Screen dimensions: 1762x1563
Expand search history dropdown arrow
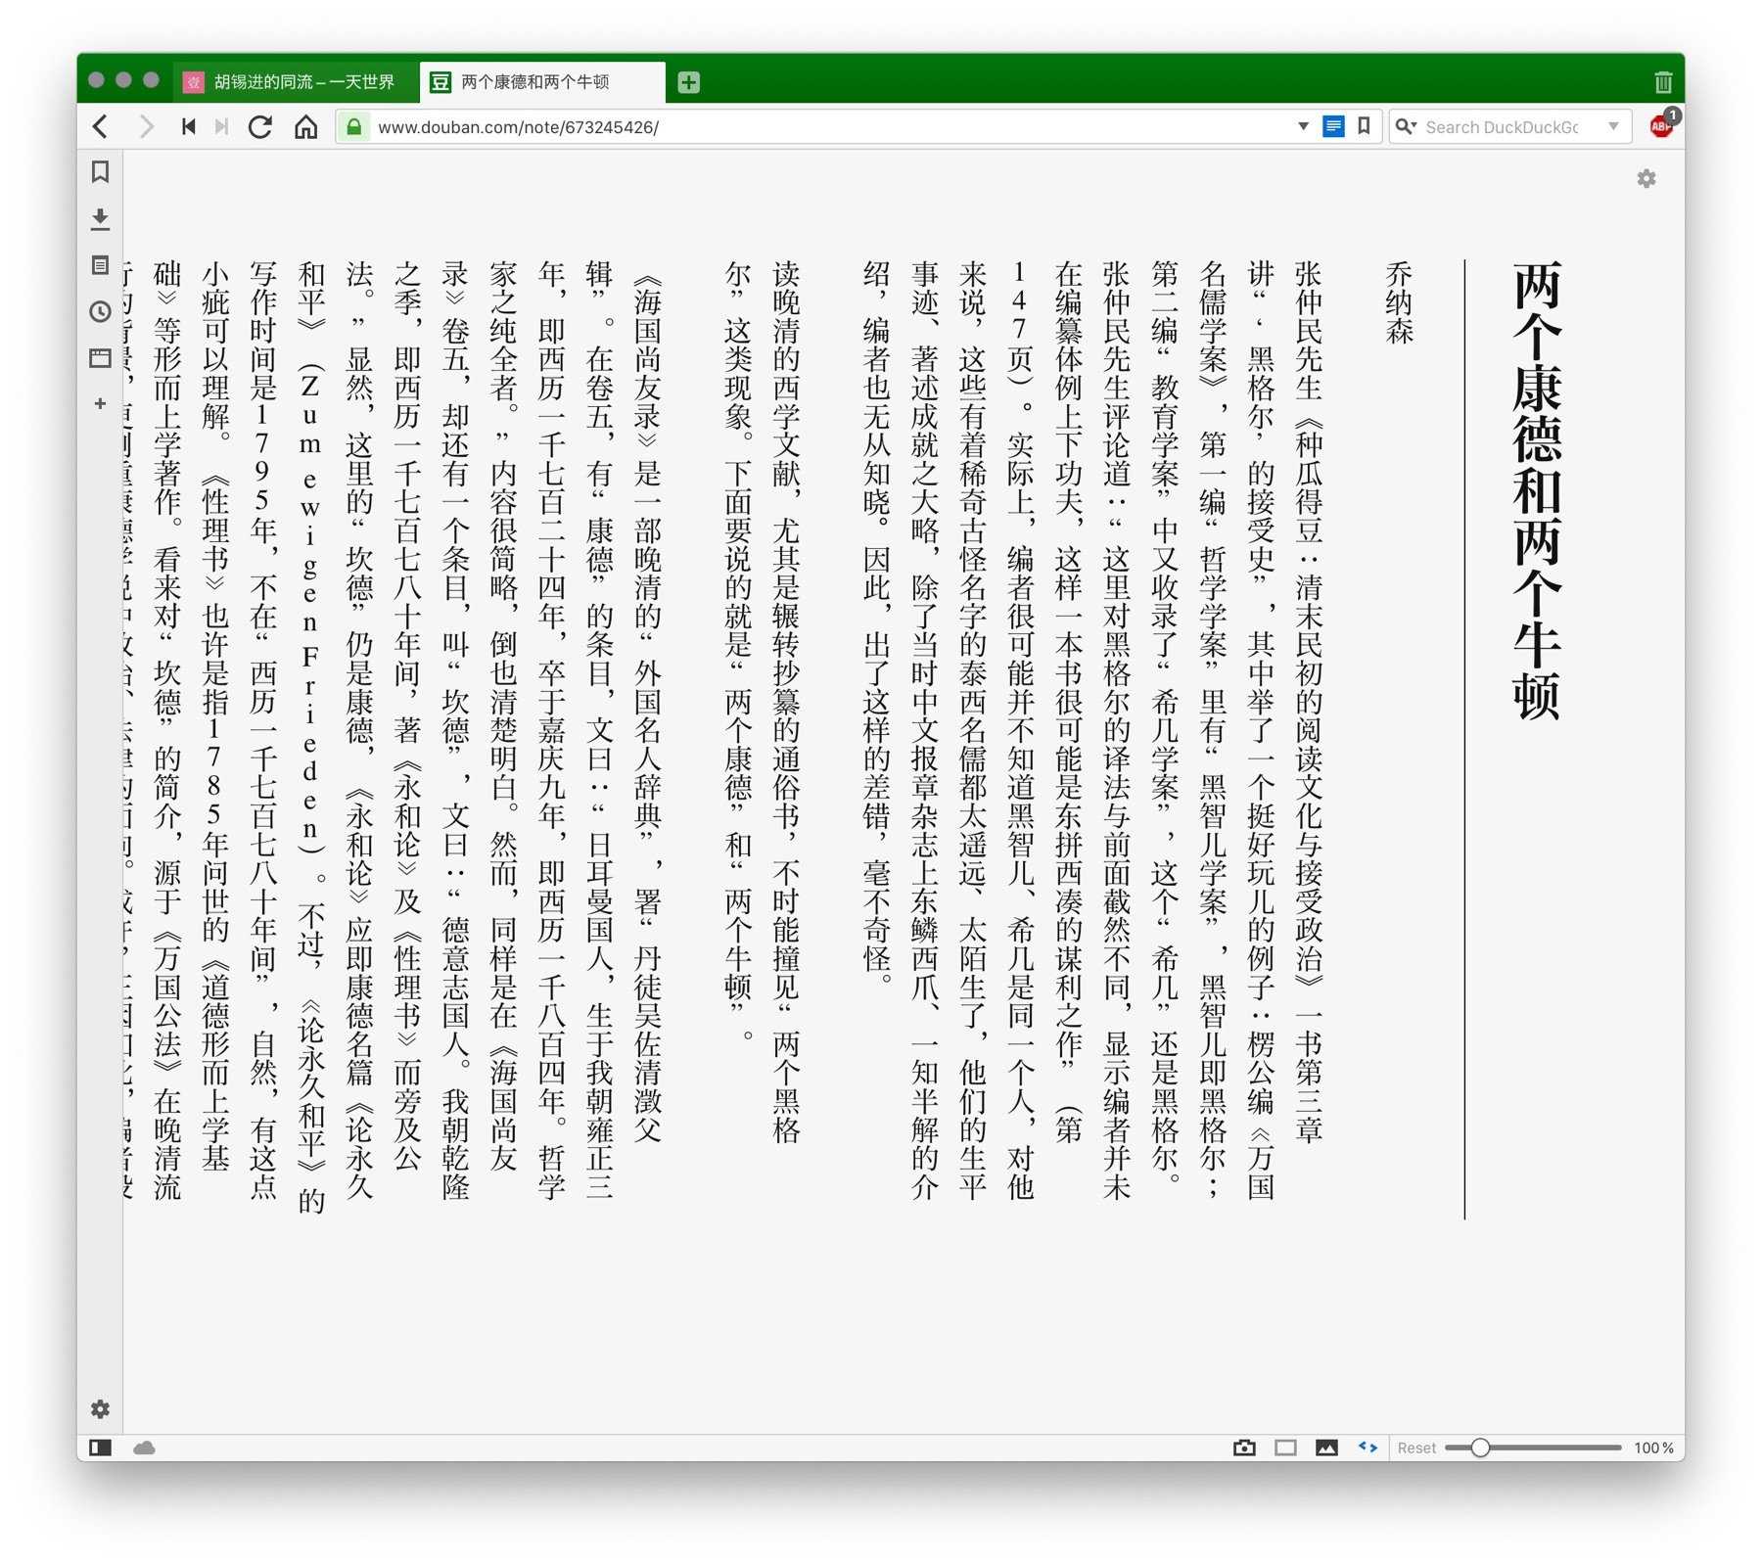pos(1613,127)
